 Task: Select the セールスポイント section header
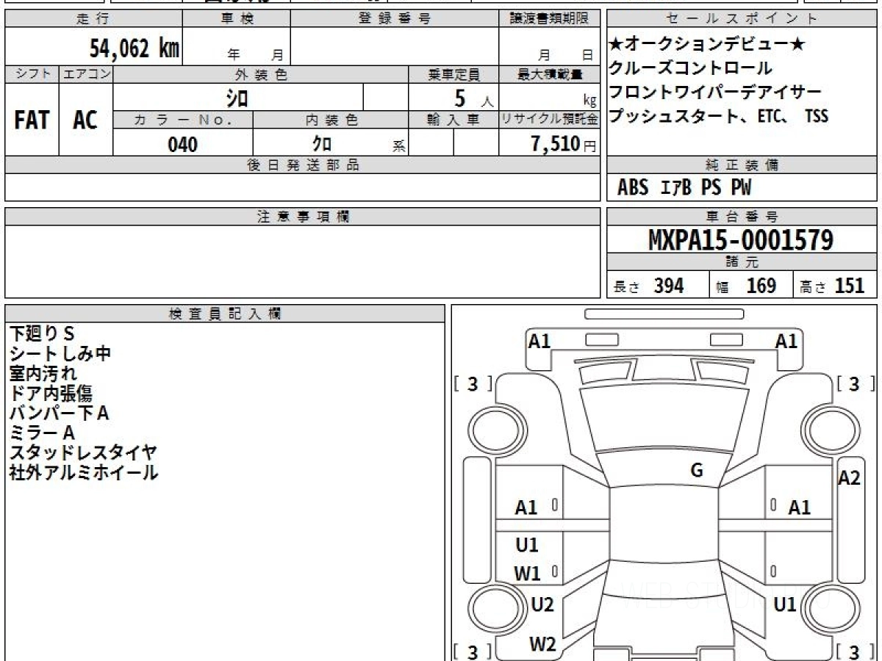click(742, 19)
